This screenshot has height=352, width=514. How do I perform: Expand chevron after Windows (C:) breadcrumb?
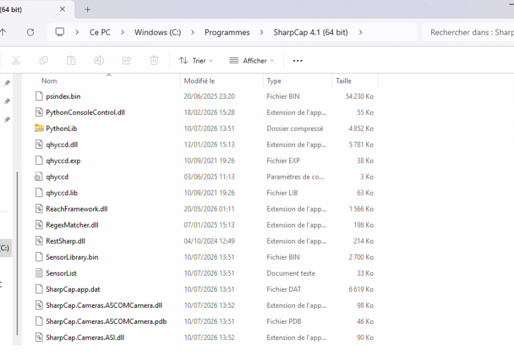(193, 32)
